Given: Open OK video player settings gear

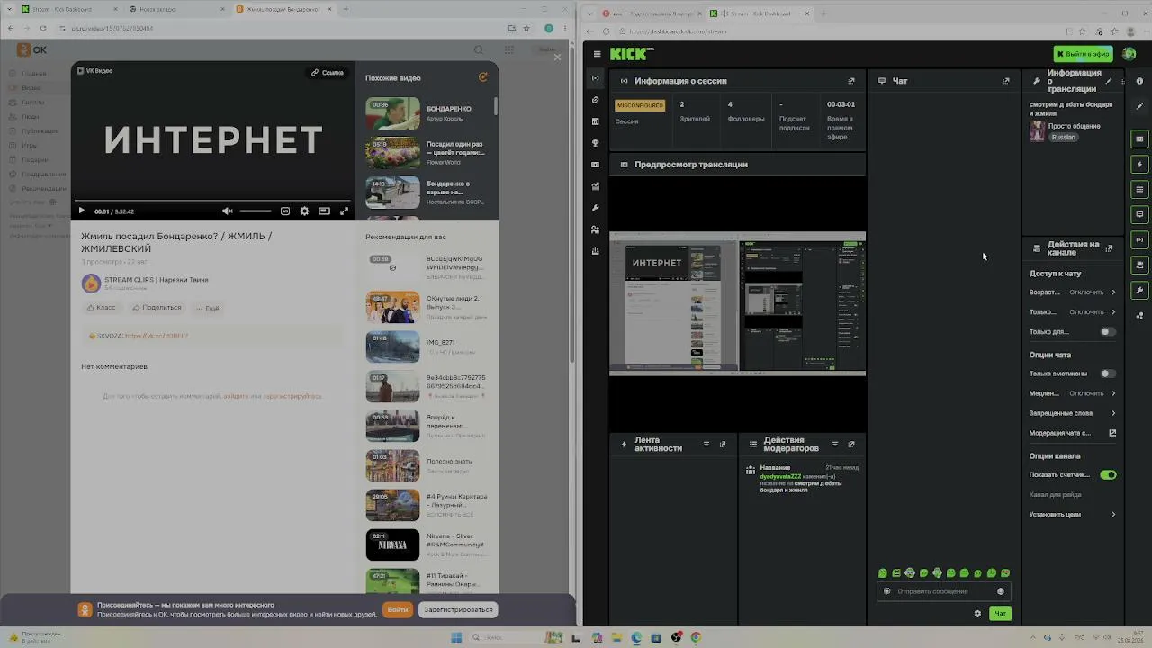Looking at the screenshot, I should (304, 211).
